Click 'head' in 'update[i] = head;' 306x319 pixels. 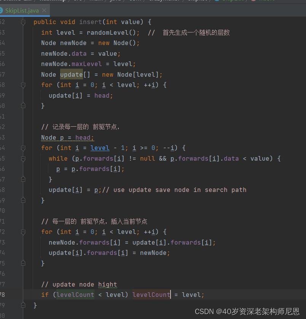102,96
